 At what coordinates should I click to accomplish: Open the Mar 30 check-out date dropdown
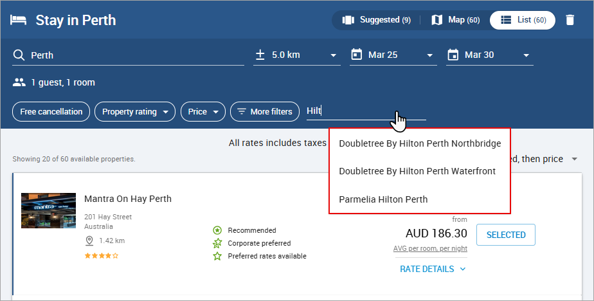(489, 55)
